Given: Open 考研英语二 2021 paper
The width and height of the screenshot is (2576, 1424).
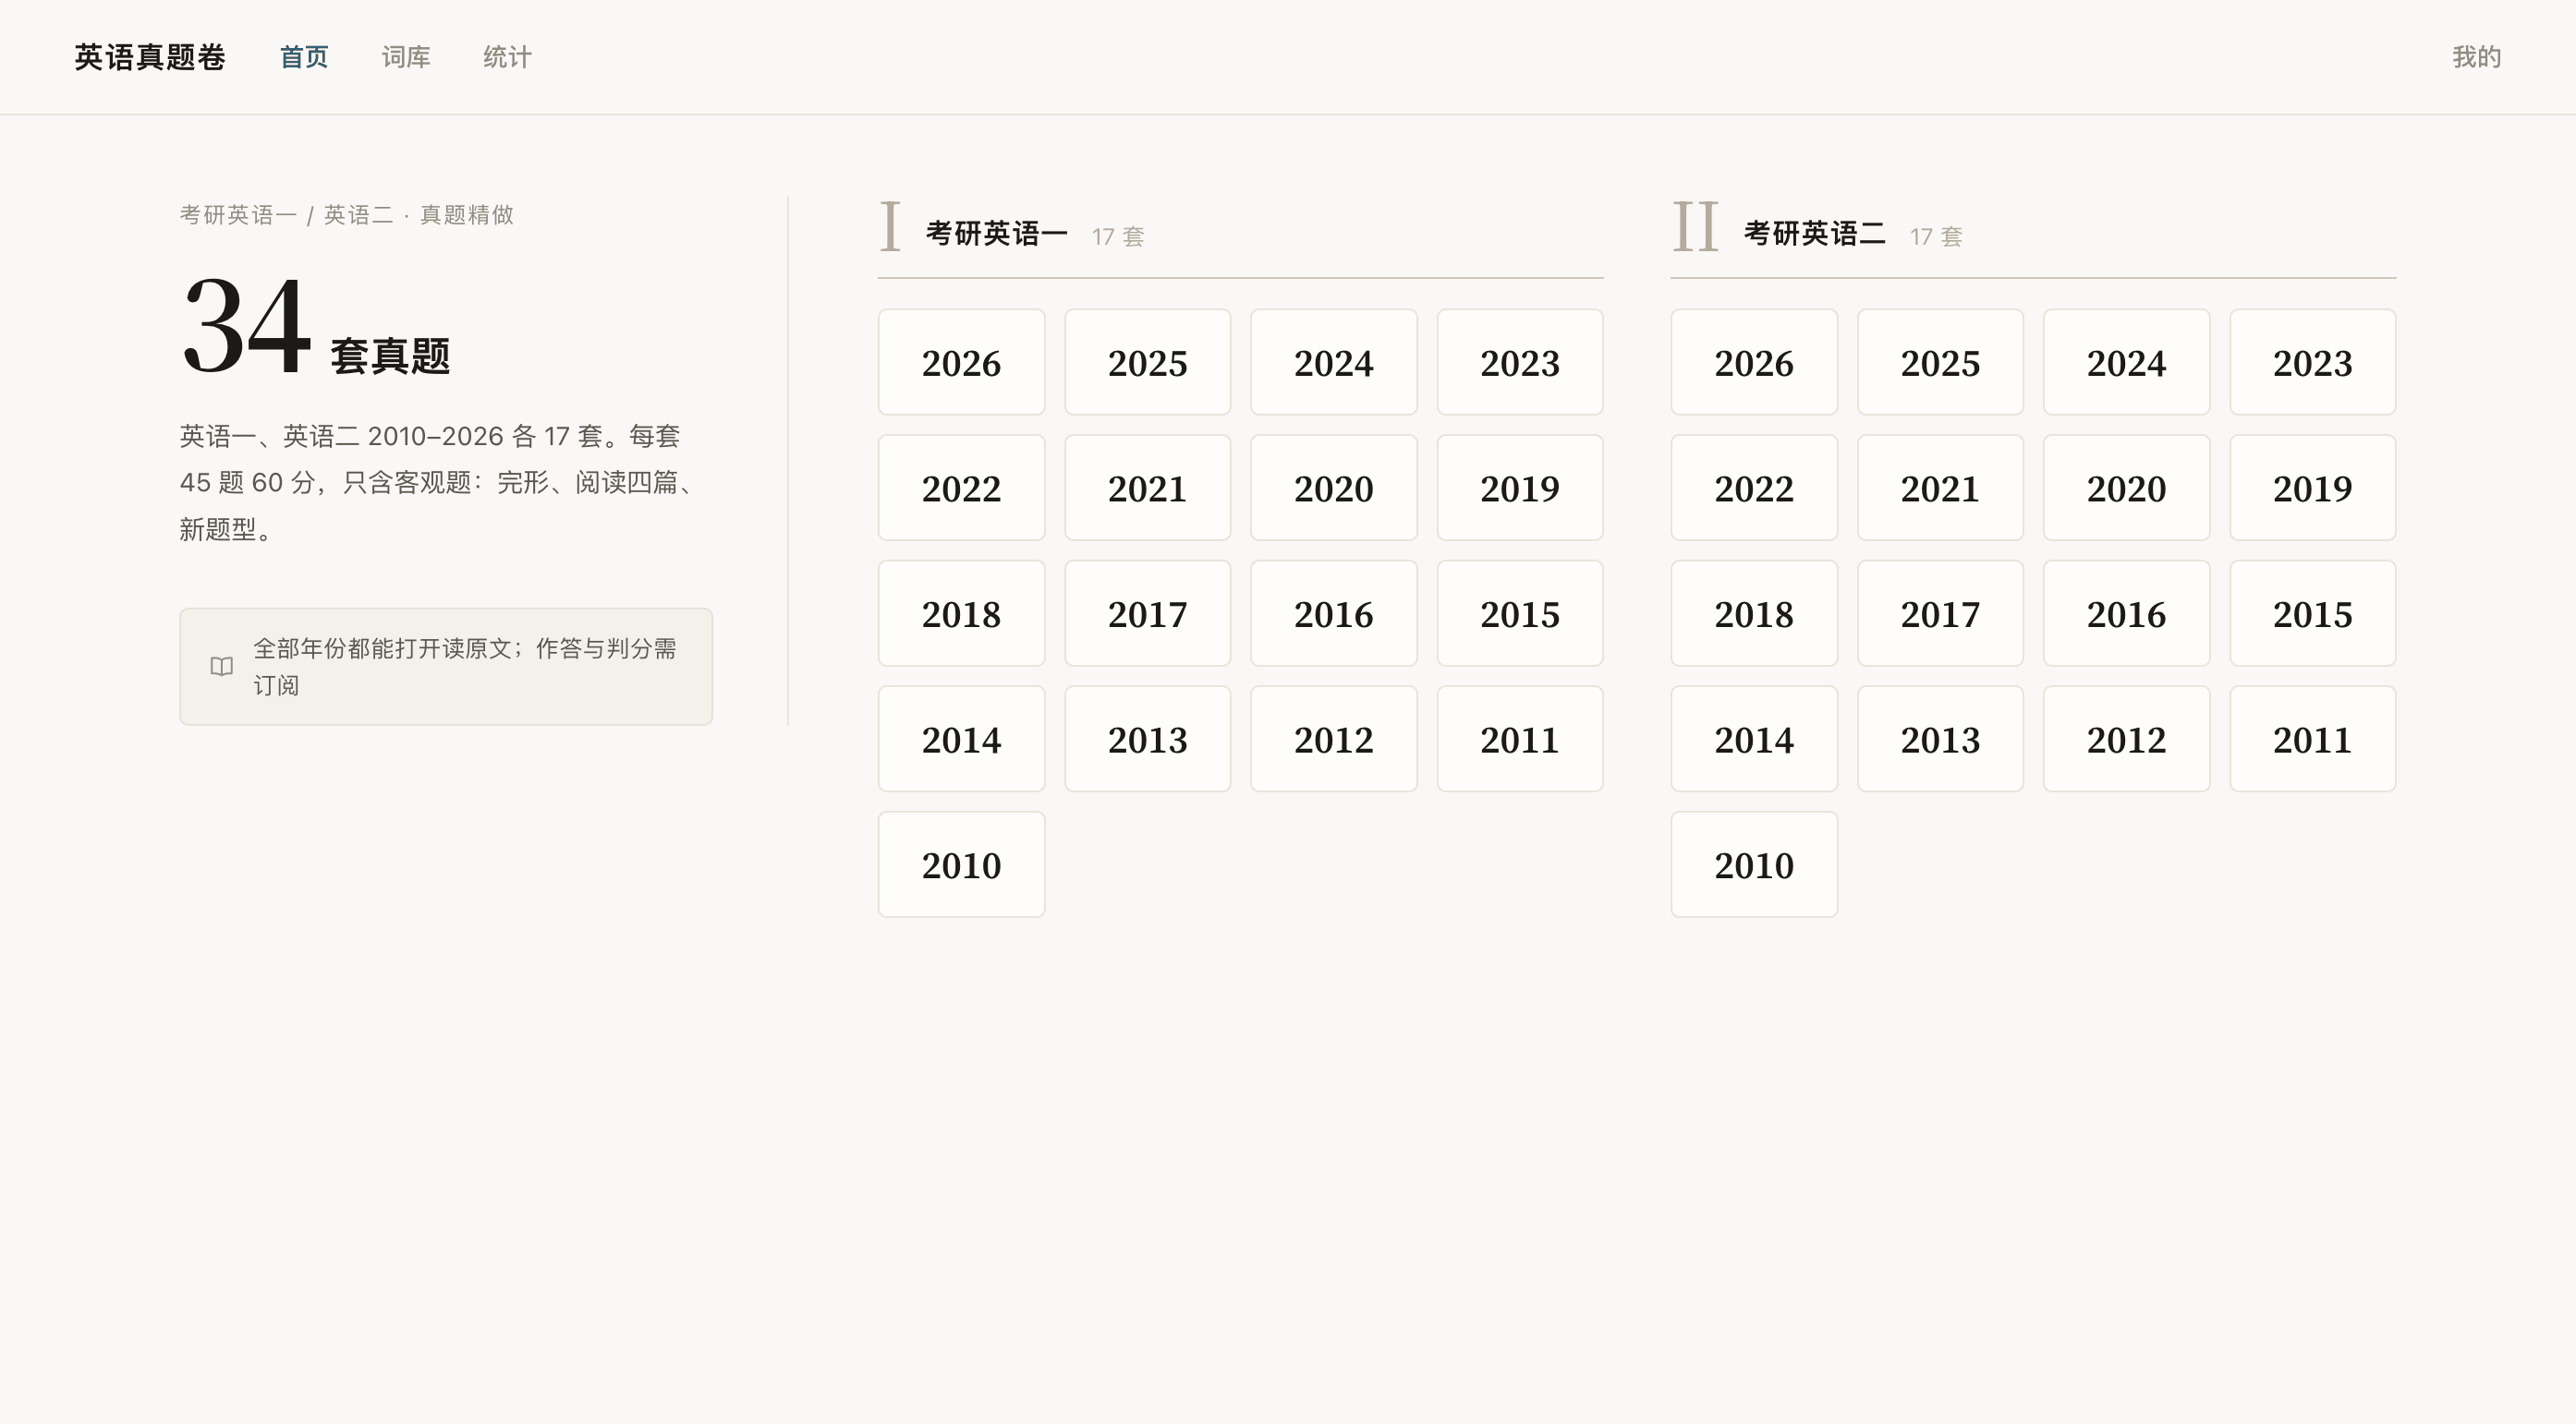Looking at the screenshot, I should coord(1940,488).
